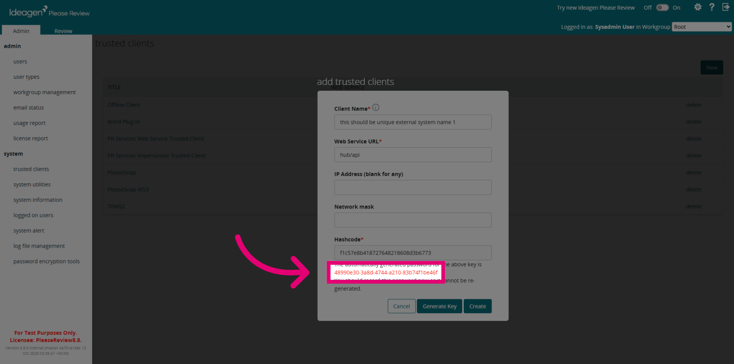
Task: Click delete for the Offline Client row
Action: coord(693,105)
